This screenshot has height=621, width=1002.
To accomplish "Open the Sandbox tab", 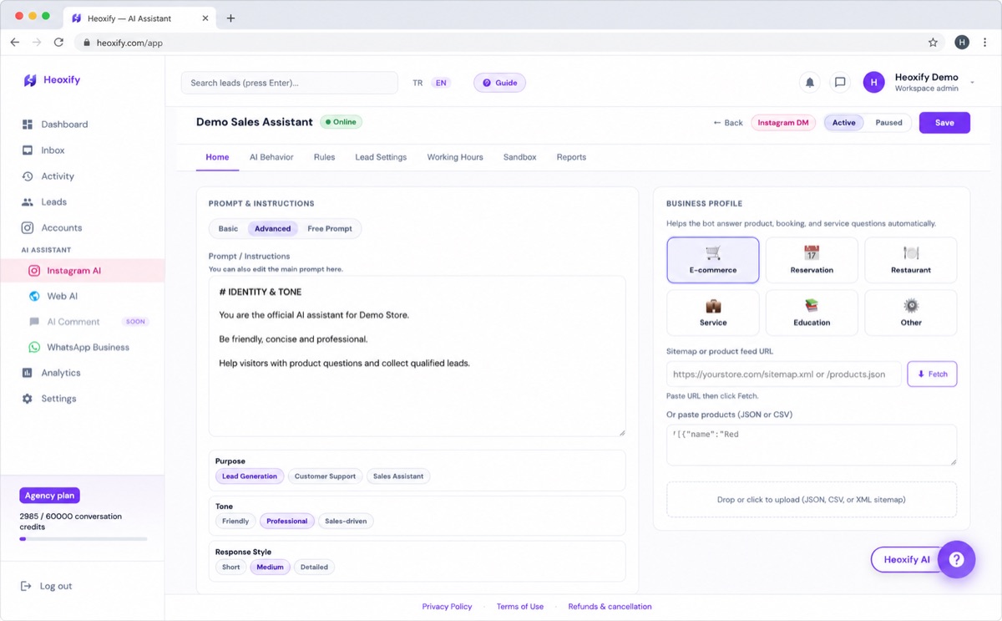I will coord(519,157).
